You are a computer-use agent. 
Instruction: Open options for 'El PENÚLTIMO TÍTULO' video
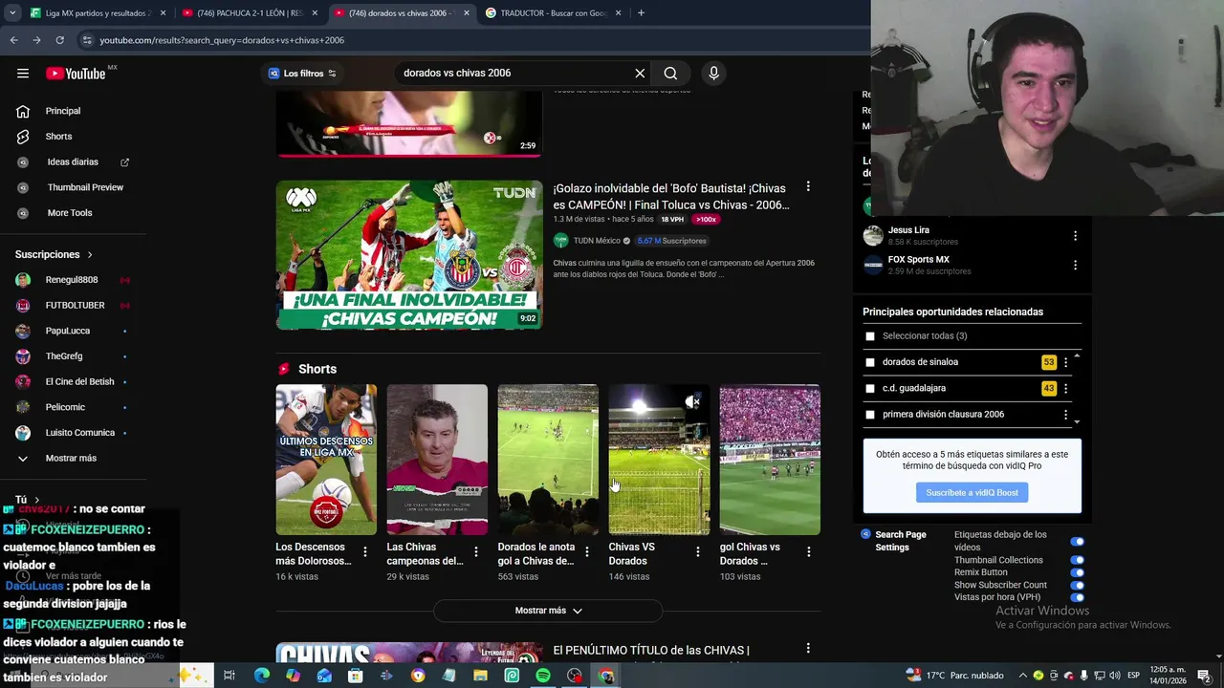[808, 649]
